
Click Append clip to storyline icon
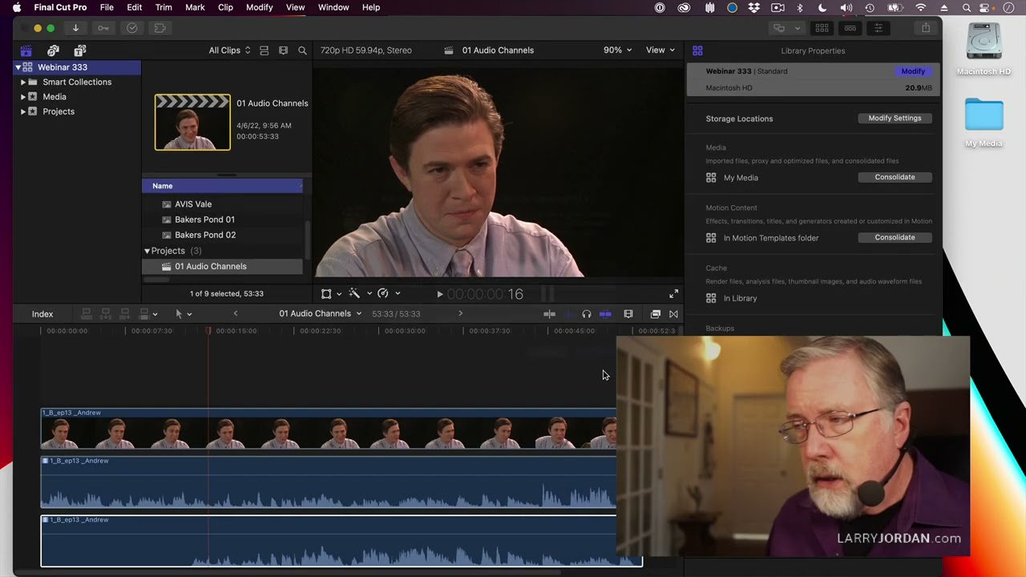click(x=124, y=314)
